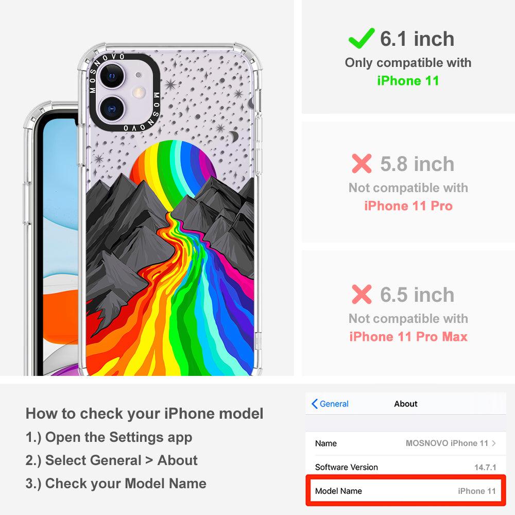Click the "How to check your iPhone model" heading
Screen dimensions: 515x515
(x=145, y=414)
